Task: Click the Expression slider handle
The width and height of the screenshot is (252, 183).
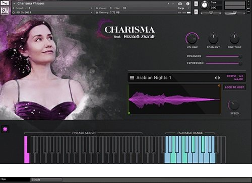Action: pyautogui.click(x=240, y=63)
